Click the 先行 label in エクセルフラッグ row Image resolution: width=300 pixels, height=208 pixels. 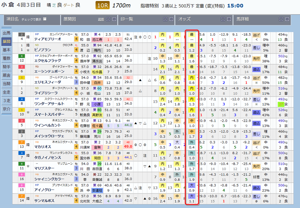(257, 59)
